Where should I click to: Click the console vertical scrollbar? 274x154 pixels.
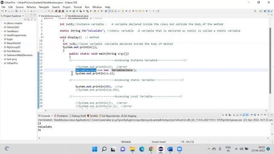coord(272,129)
